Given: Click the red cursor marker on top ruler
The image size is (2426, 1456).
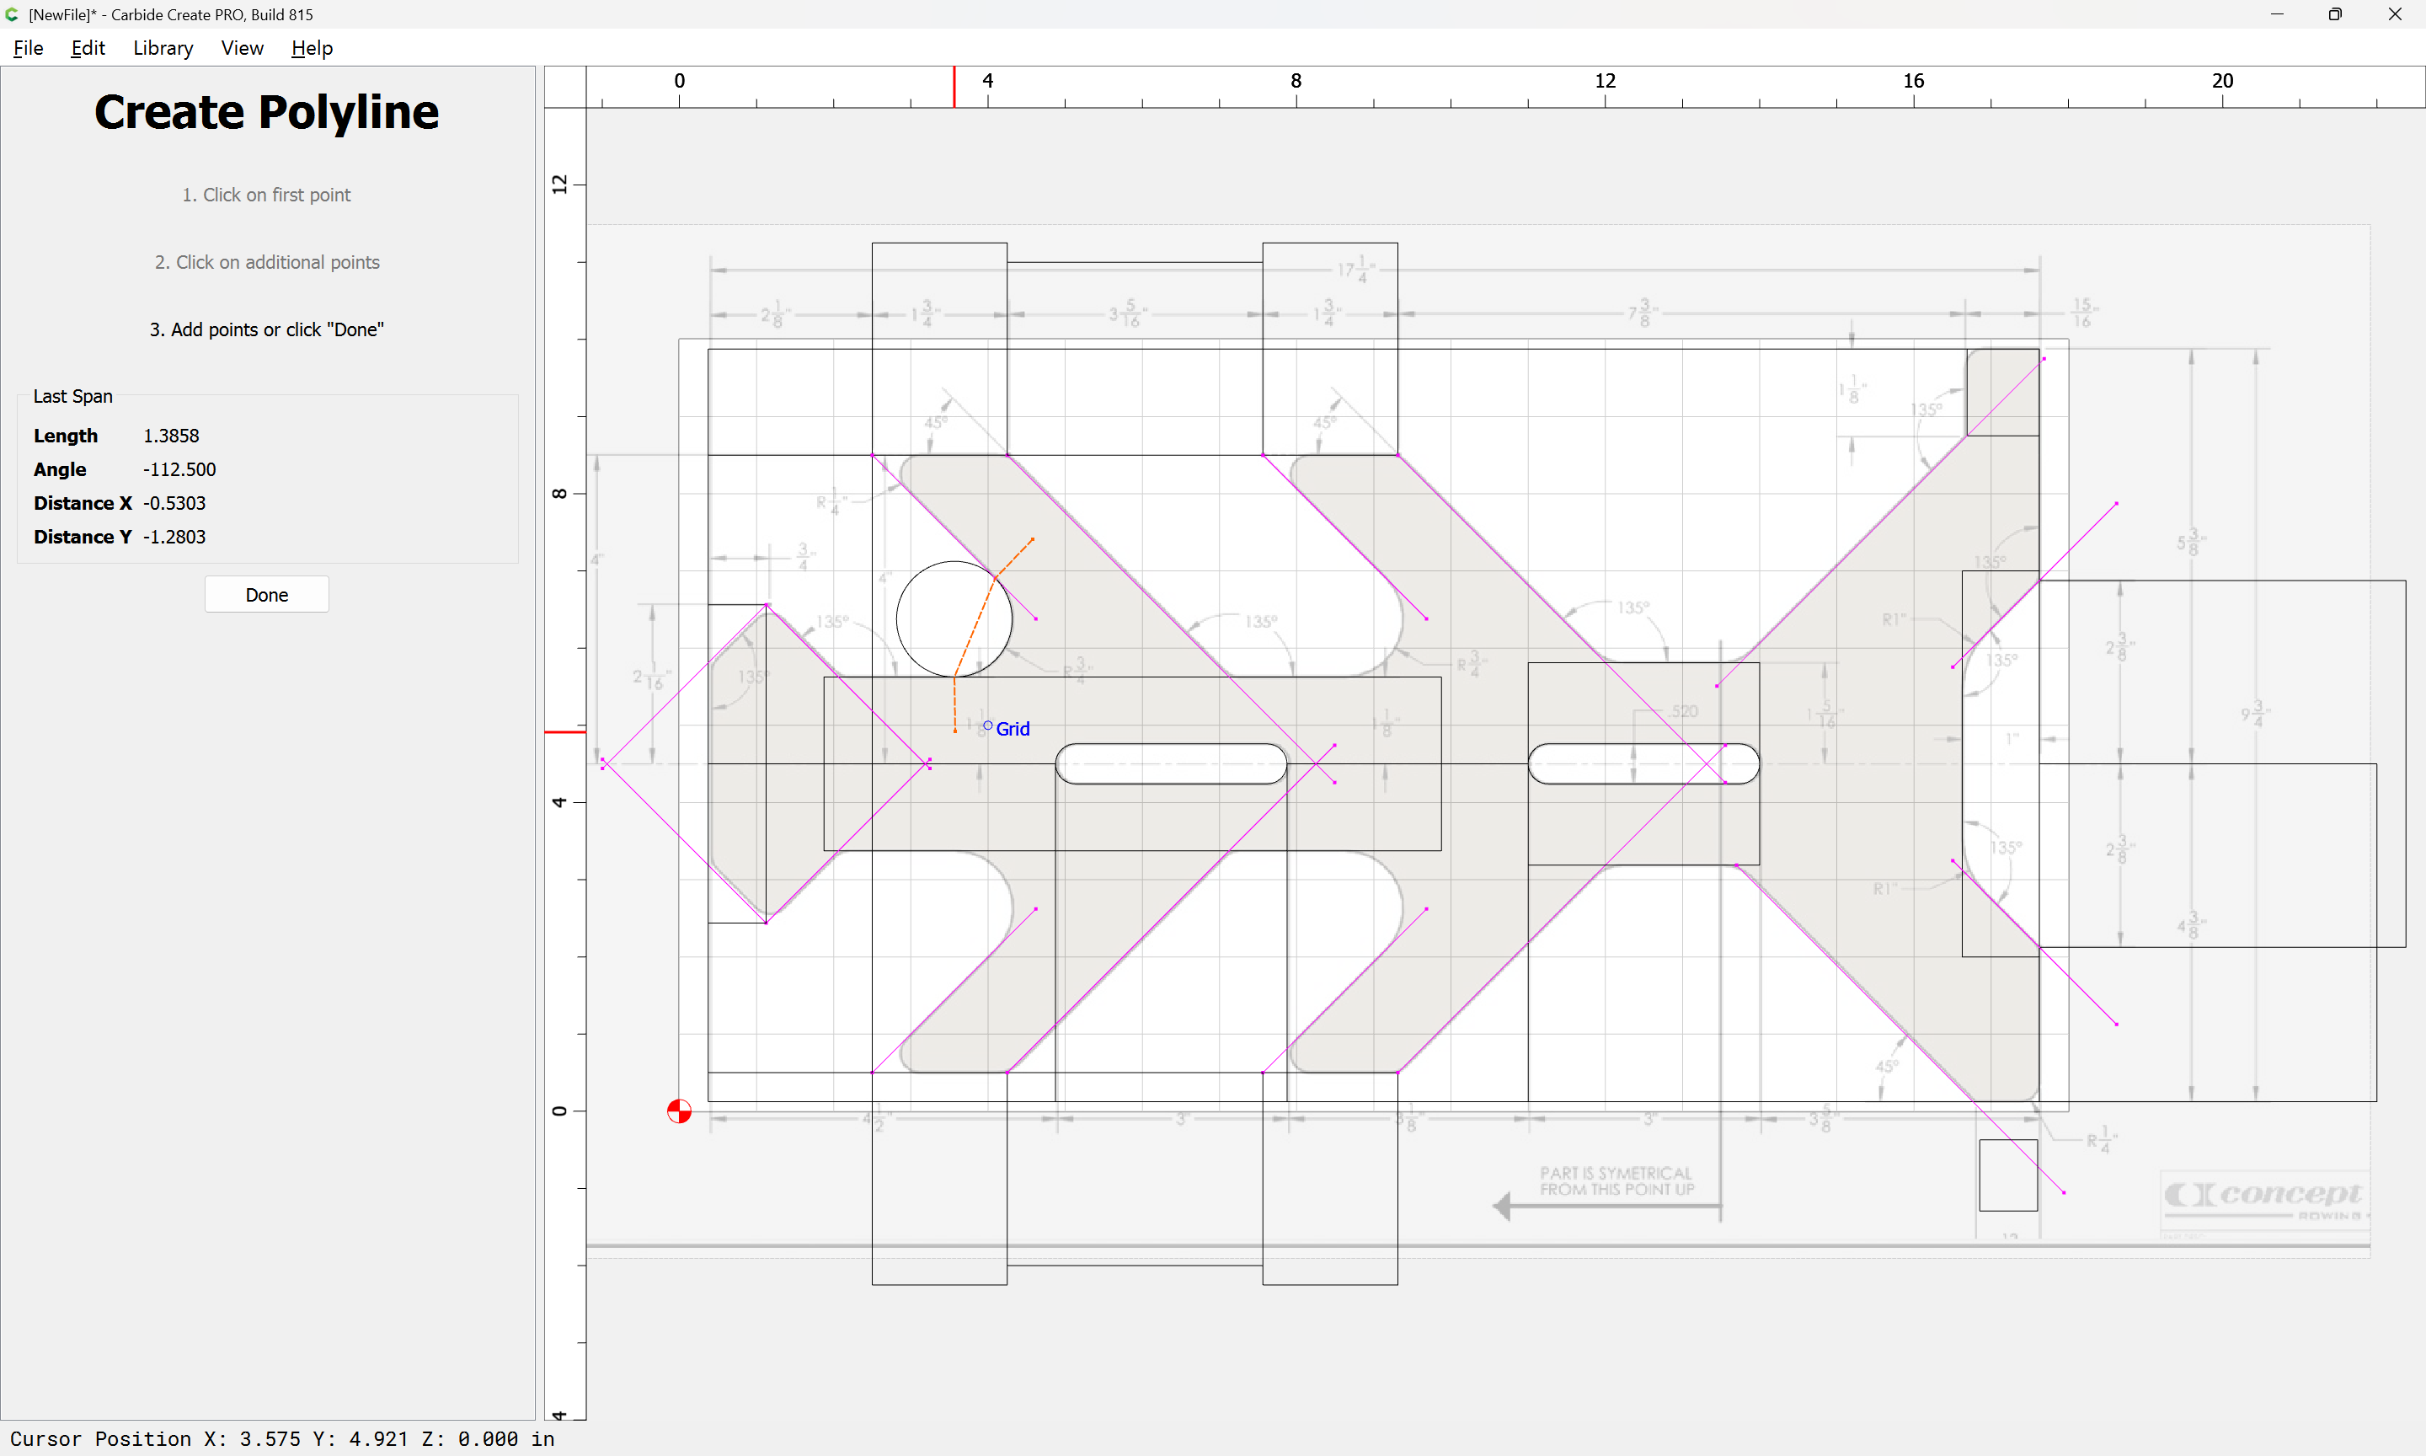Looking at the screenshot, I should tap(954, 88).
